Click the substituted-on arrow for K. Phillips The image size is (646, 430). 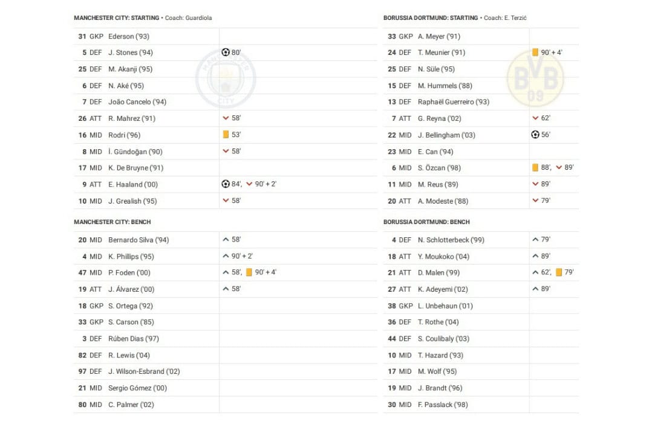pos(226,256)
